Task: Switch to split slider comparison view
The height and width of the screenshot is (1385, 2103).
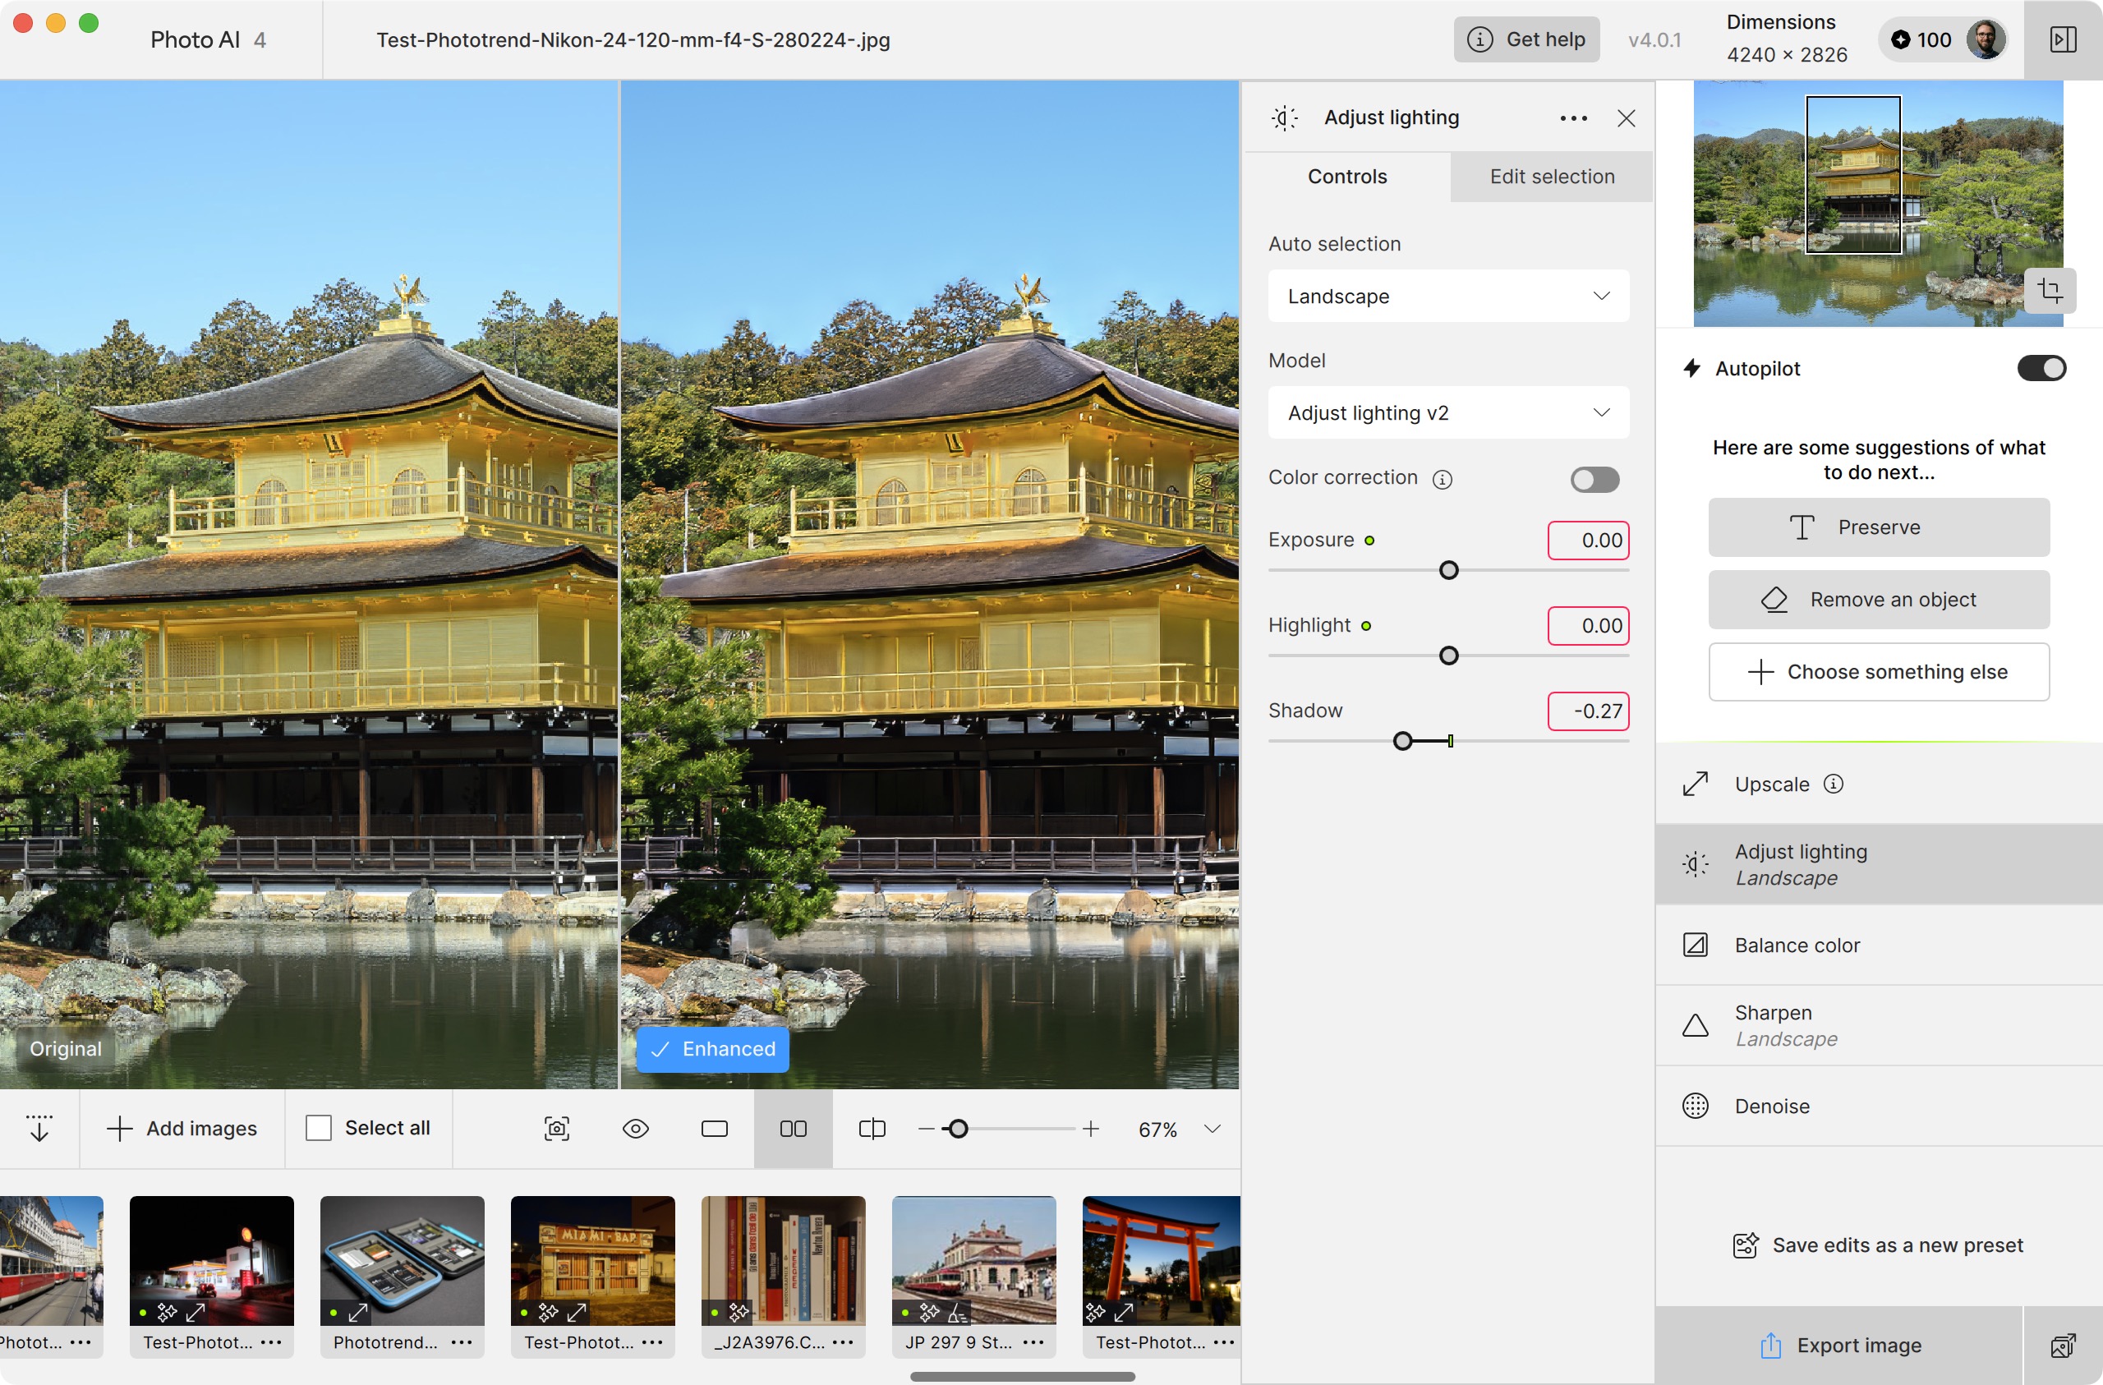Action: click(x=872, y=1129)
